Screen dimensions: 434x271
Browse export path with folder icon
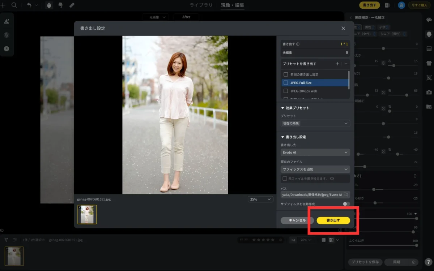pyautogui.click(x=346, y=194)
